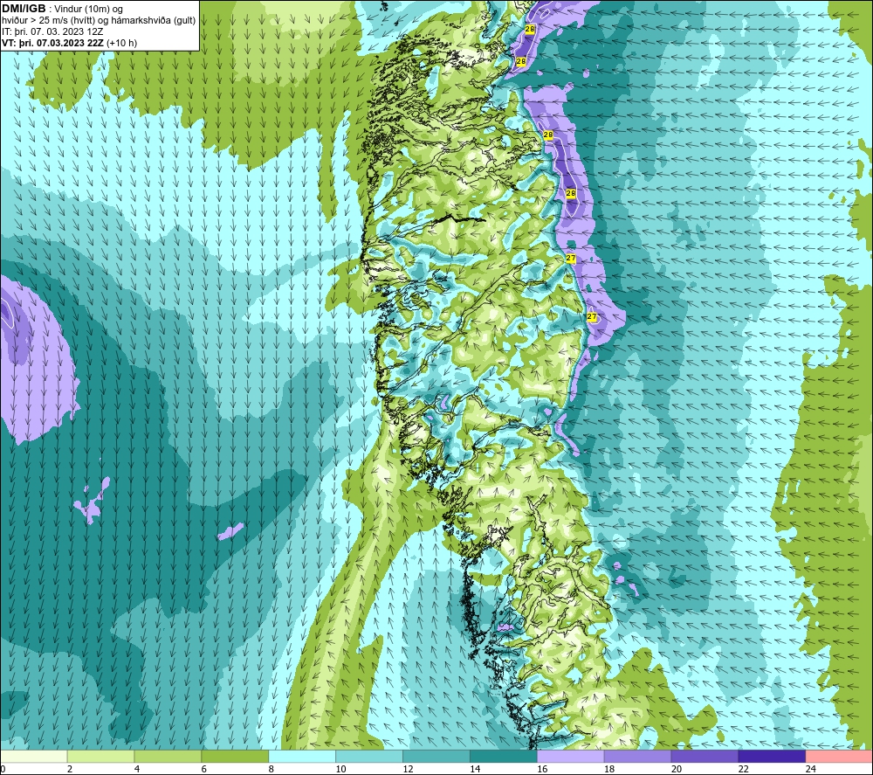Click the "IT: þri. 07. 03. 2023 12Z" line
Screen dimensions: 873x775
(x=52, y=31)
